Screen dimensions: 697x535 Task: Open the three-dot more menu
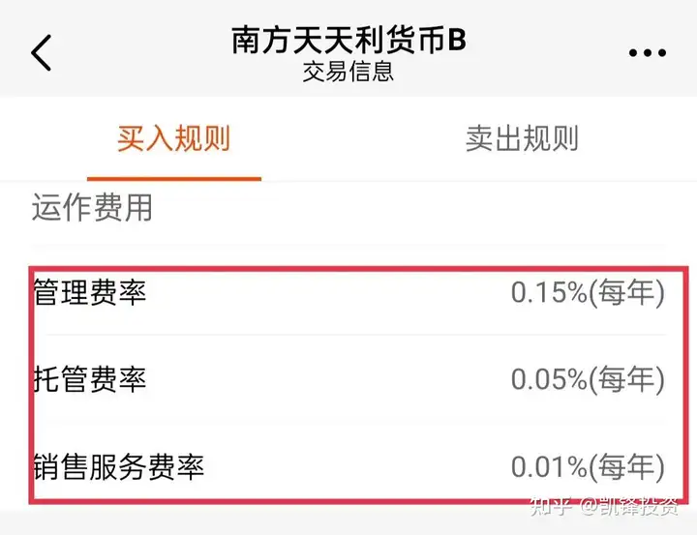pos(648,53)
